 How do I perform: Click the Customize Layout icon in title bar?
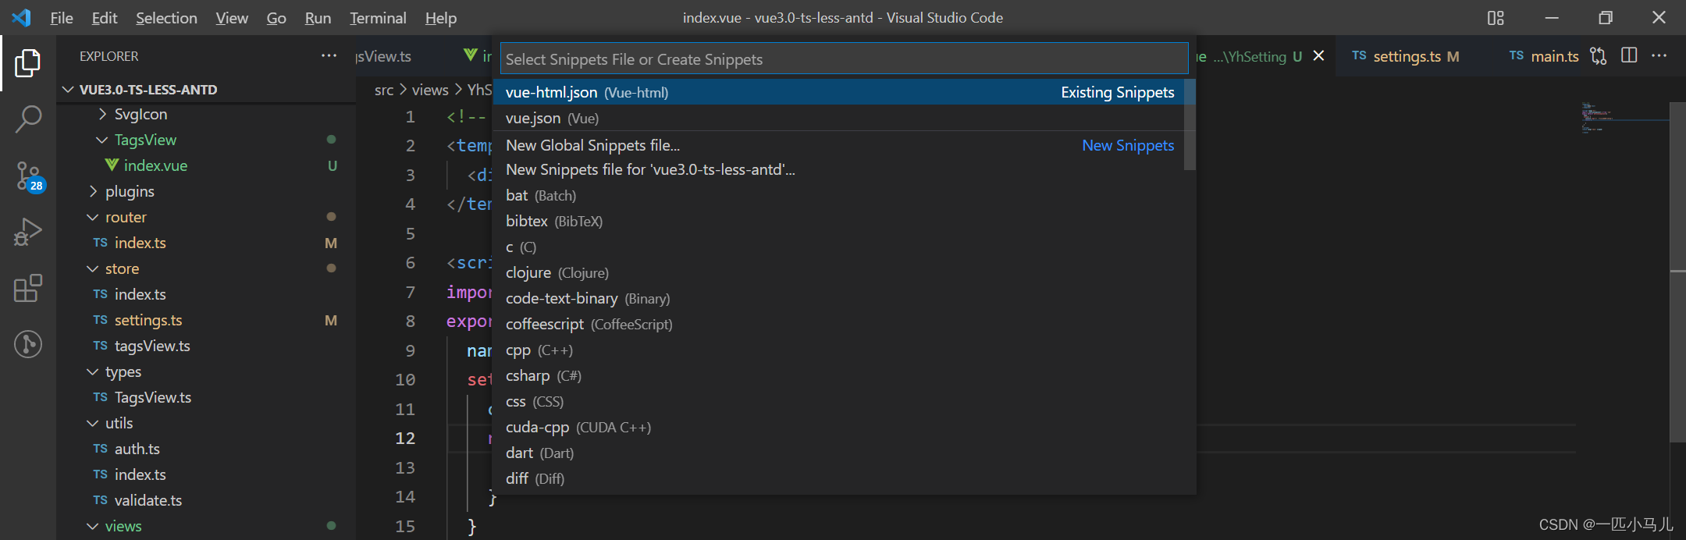[x=1496, y=17]
